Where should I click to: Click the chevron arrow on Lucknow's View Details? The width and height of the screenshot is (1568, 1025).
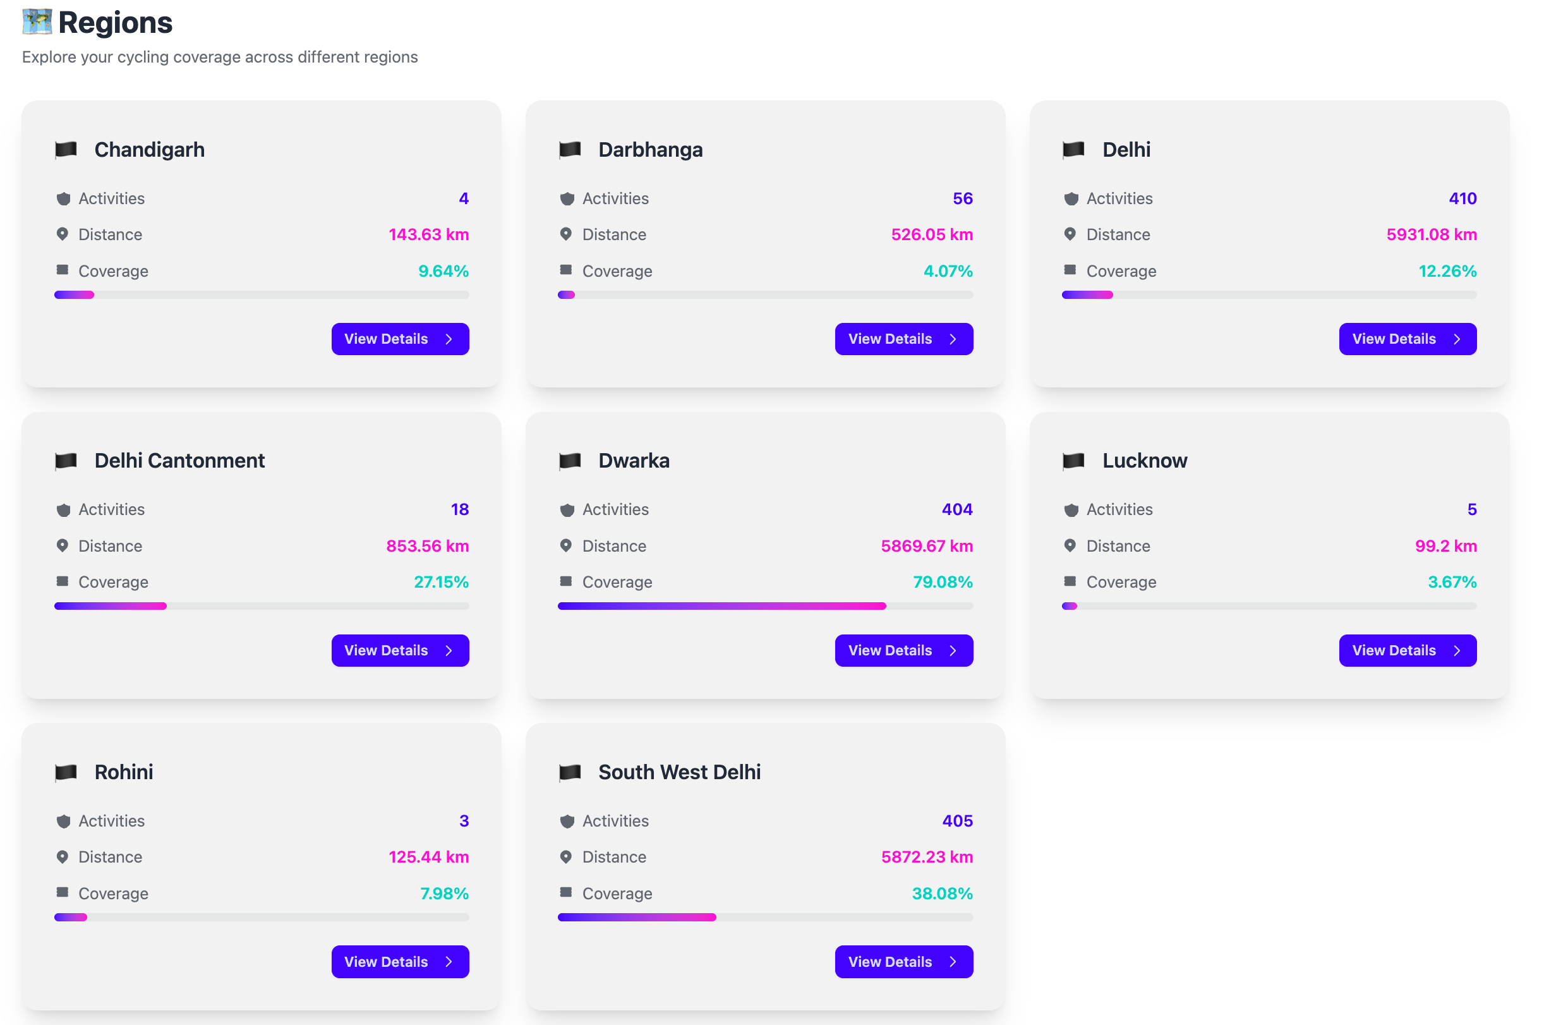click(1457, 651)
